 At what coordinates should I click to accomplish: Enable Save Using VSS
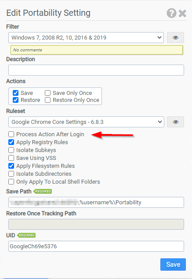[11, 158]
